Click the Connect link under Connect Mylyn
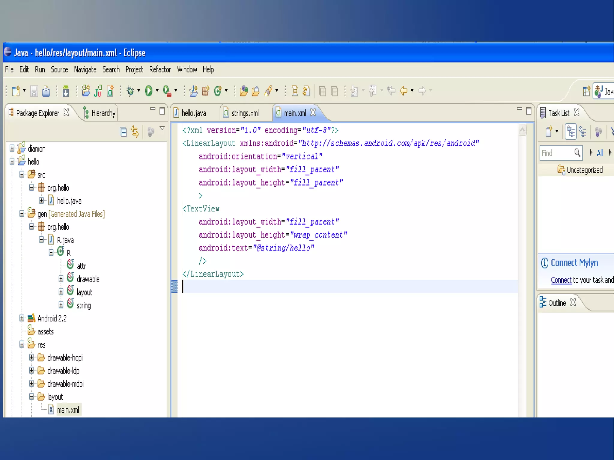Image resolution: width=614 pixels, height=460 pixels. [x=561, y=280]
